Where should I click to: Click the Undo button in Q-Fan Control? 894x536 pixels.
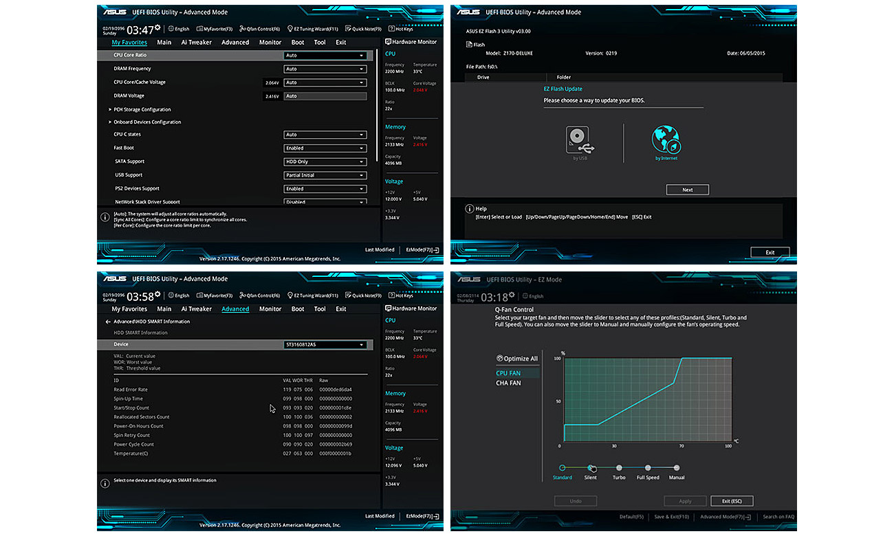click(x=576, y=501)
